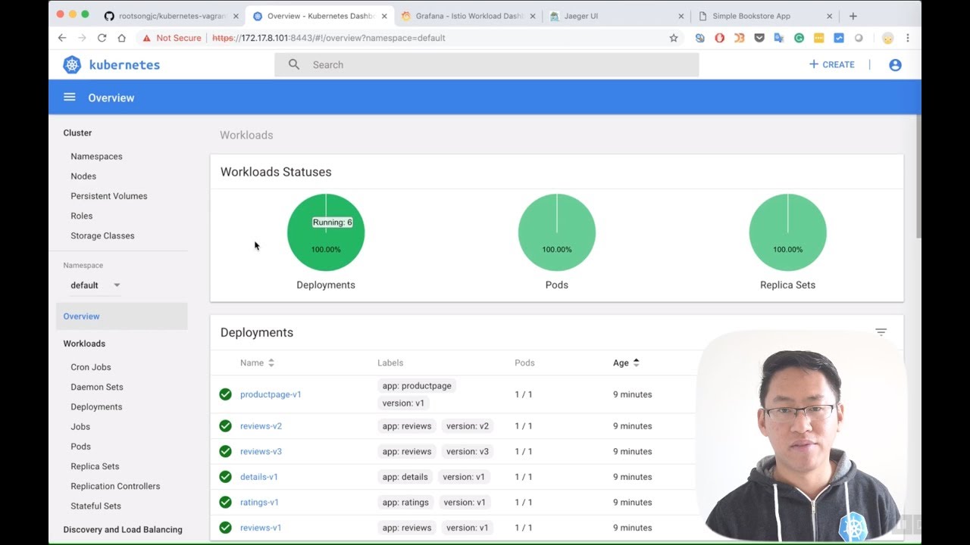This screenshot has width=970, height=545.
Task: Open the details-v1 deployment link
Action: 259,477
